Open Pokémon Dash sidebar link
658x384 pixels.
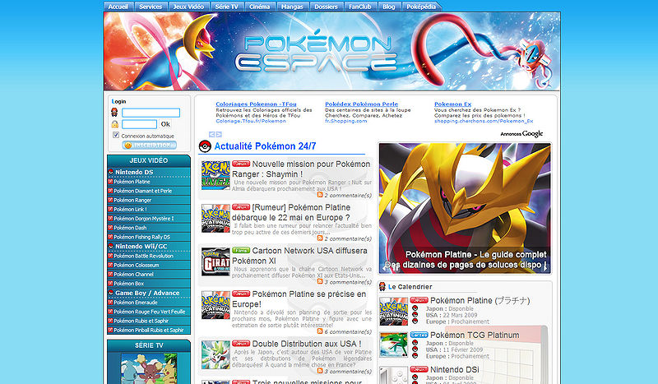(130, 228)
